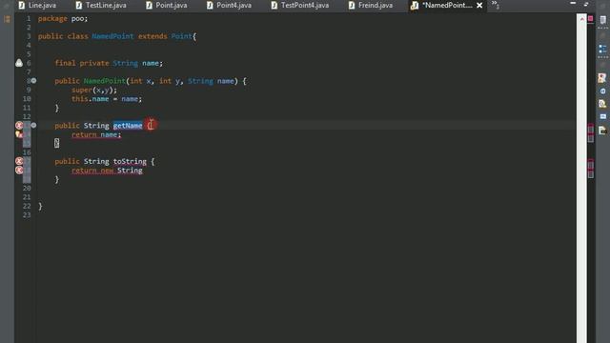The width and height of the screenshot is (610, 343).
Task: Open the minimized Javadoc (@) view icon
Action: click(x=602, y=91)
